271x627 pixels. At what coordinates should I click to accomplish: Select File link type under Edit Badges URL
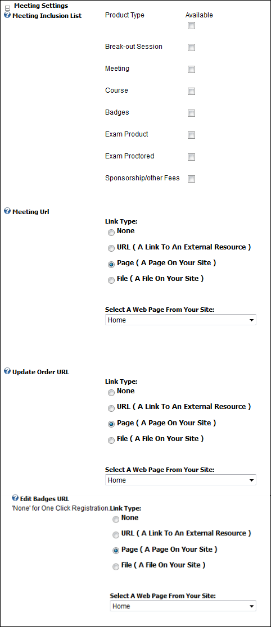pos(116,567)
